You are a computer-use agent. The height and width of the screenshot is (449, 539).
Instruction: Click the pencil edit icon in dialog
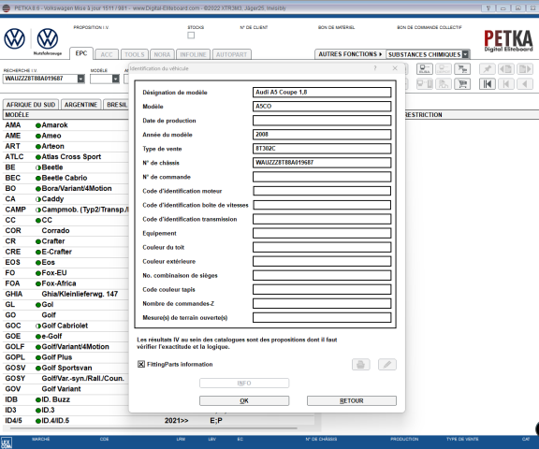(x=387, y=365)
